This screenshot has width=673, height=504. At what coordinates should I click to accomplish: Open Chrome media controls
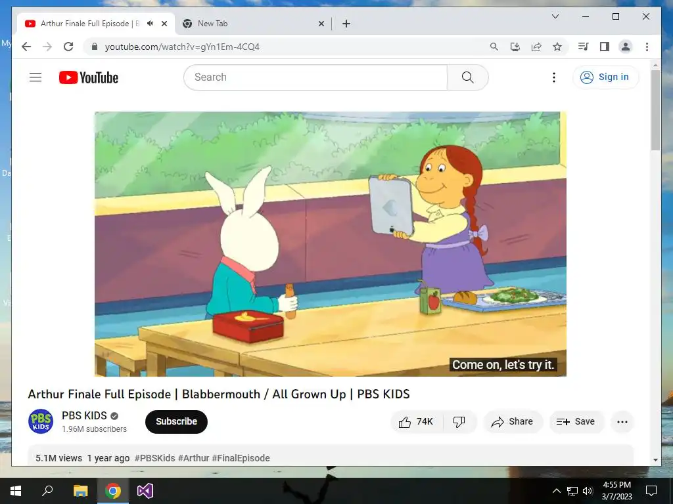click(584, 47)
